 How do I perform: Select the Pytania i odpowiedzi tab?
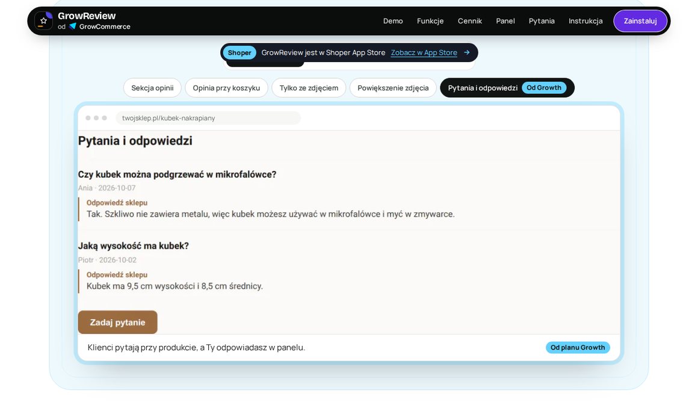tap(507, 88)
